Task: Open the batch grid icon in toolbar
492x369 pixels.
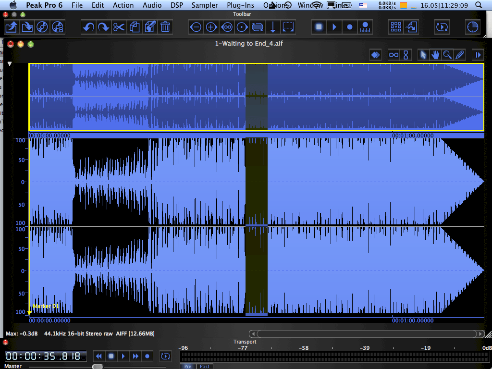Action: click(x=396, y=27)
